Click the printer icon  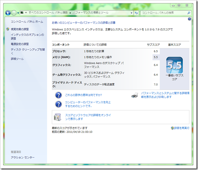pyautogui.click(x=135, y=95)
